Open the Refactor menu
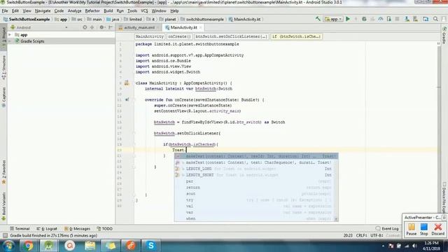Image resolution: width=448 pixels, height=252 pixels. pyautogui.click(x=92, y=11)
